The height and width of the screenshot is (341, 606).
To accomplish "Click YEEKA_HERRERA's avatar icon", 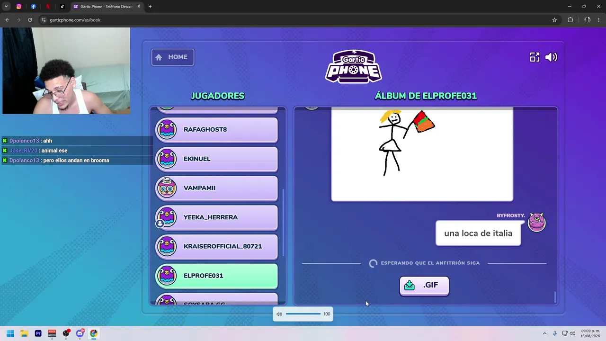I will 167,217.
